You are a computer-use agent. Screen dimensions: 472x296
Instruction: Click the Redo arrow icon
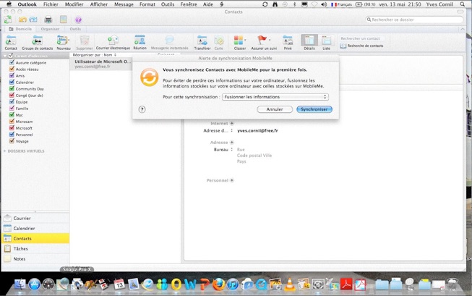point(33,20)
